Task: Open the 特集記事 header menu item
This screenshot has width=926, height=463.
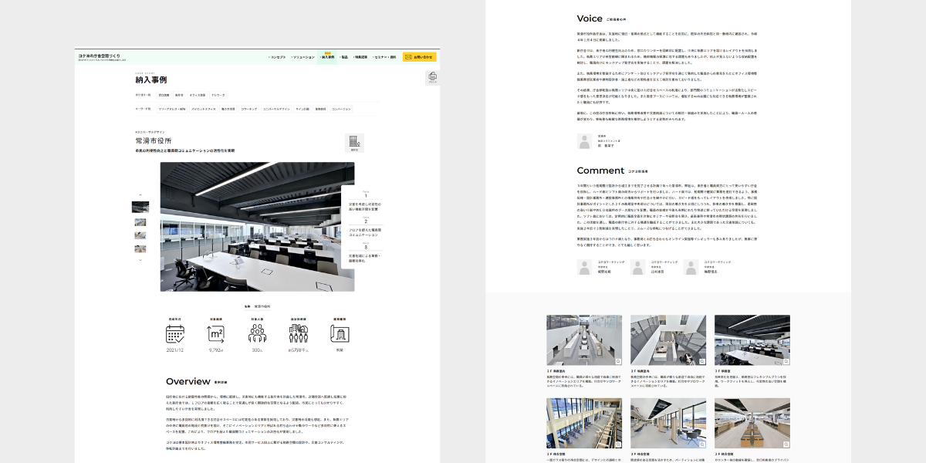Action: [x=360, y=57]
